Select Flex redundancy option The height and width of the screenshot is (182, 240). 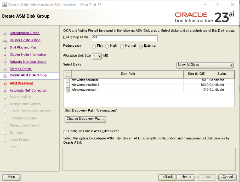point(94,46)
